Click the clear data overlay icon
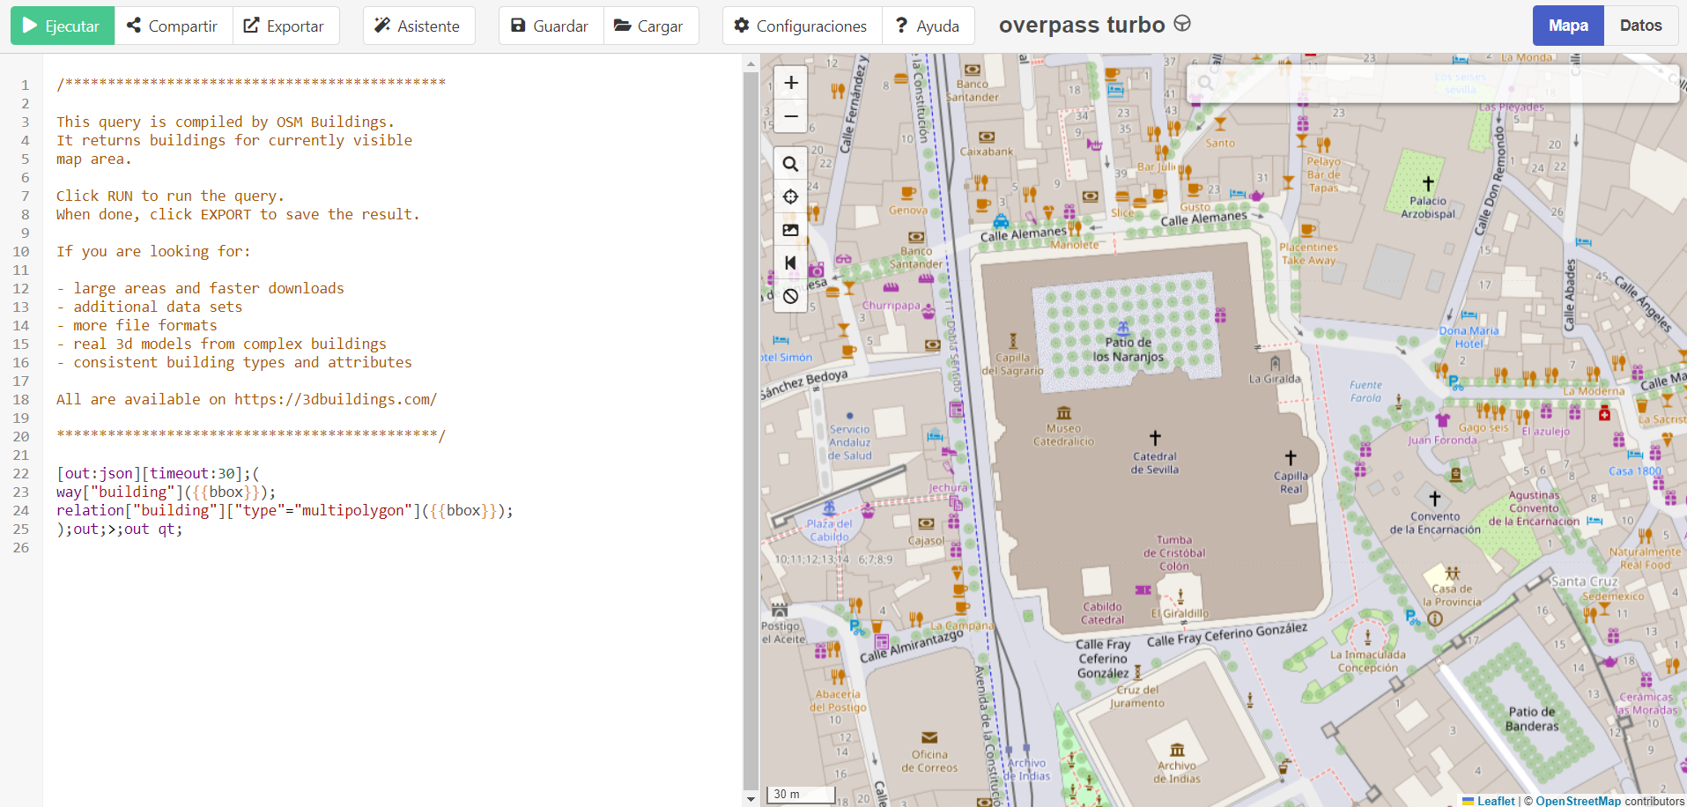This screenshot has height=807, width=1687. point(791,296)
